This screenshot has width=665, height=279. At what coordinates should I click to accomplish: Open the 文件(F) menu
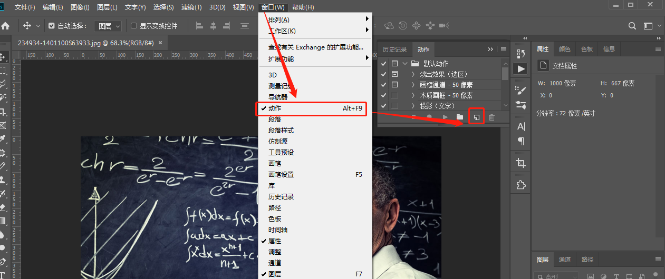point(25,7)
